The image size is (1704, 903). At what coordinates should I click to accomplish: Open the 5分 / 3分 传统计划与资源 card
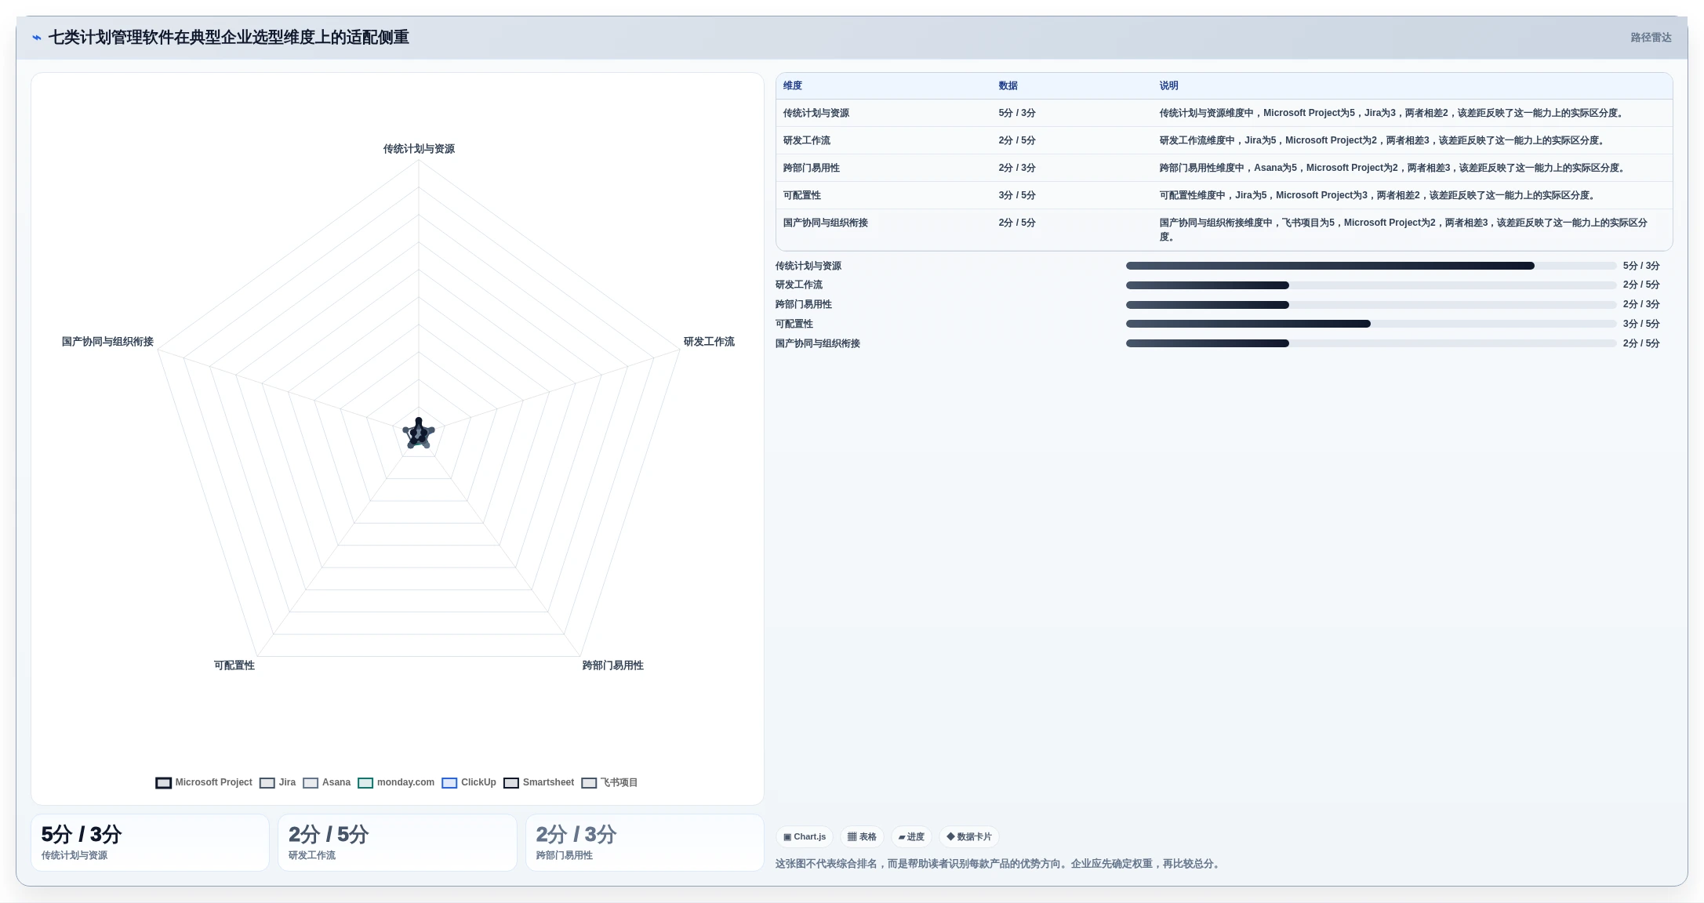coord(150,843)
